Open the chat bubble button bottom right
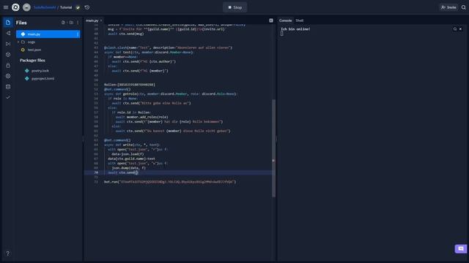The image size is (469, 263). 461,248
